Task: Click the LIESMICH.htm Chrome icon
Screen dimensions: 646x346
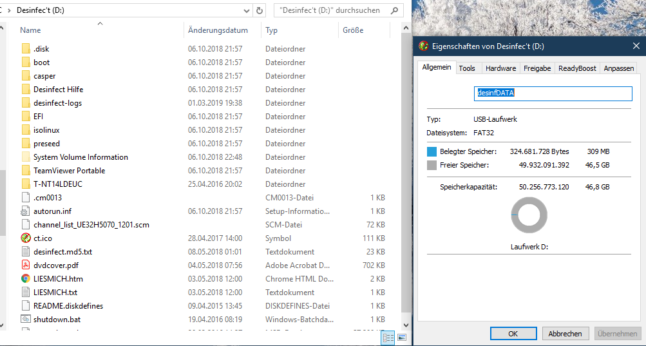Action: click(26, 279)
